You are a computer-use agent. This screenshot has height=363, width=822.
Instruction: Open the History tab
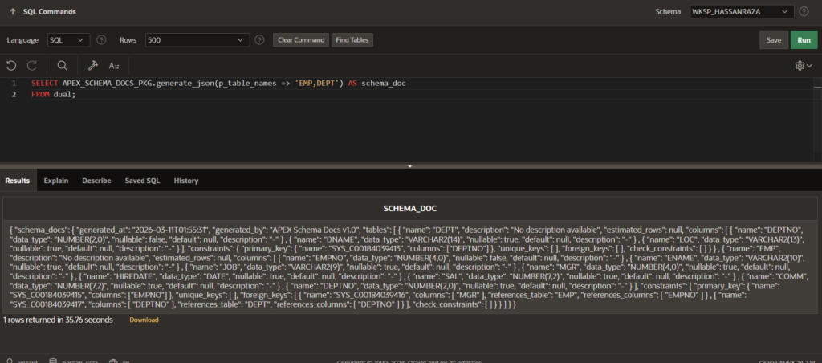(186, 181)
